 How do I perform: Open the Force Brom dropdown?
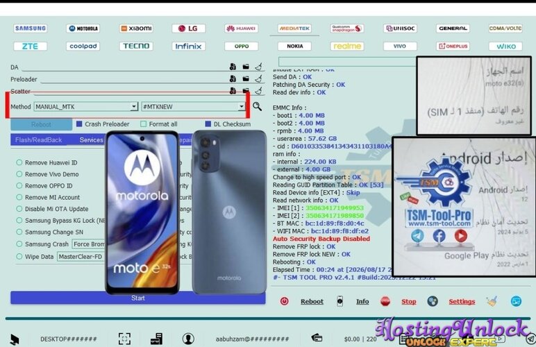89,244
